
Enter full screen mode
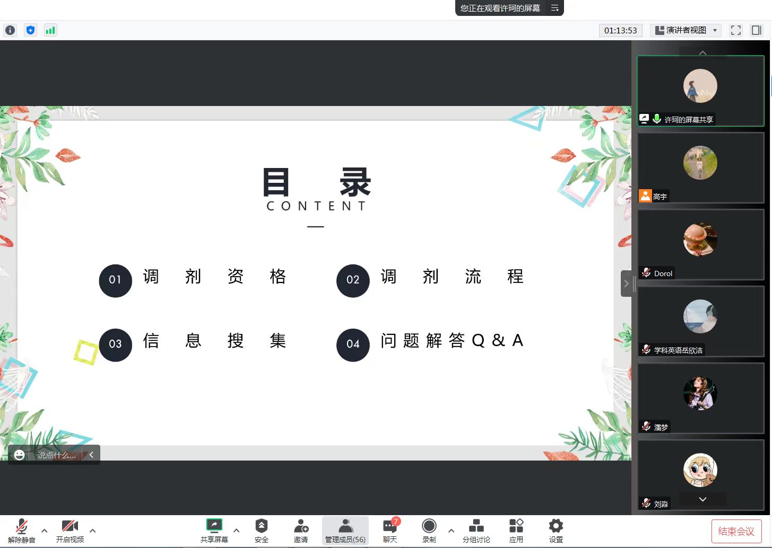click(x=735, y=30)
